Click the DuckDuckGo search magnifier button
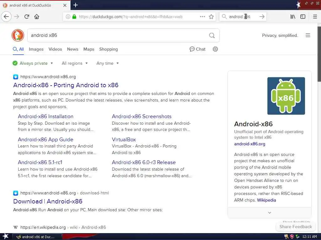The image size is (321, 240). point(212,36)
